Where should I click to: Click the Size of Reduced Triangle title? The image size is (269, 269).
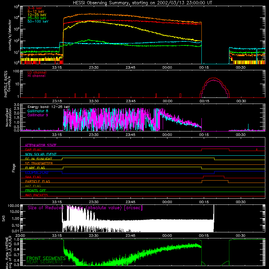coord(85,208)
